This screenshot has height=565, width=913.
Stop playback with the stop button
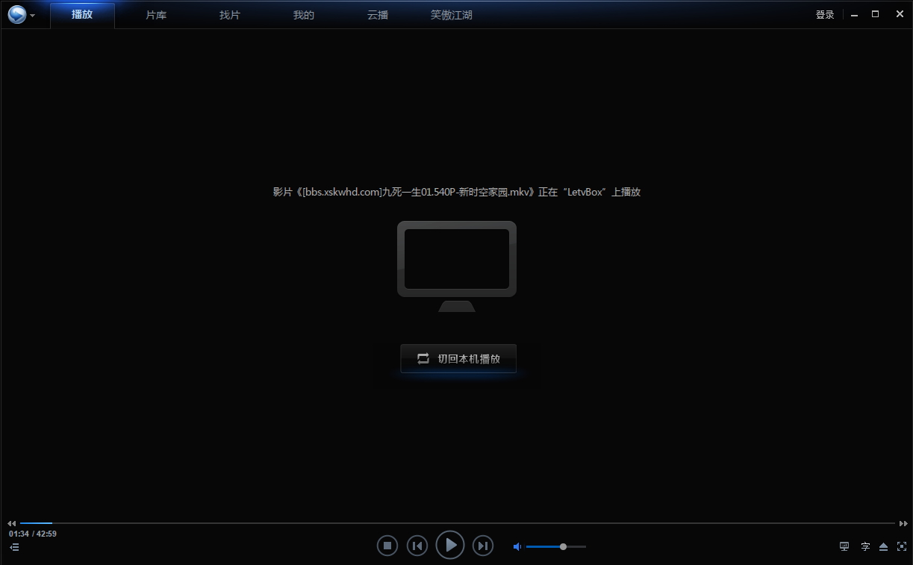point(387,546)
